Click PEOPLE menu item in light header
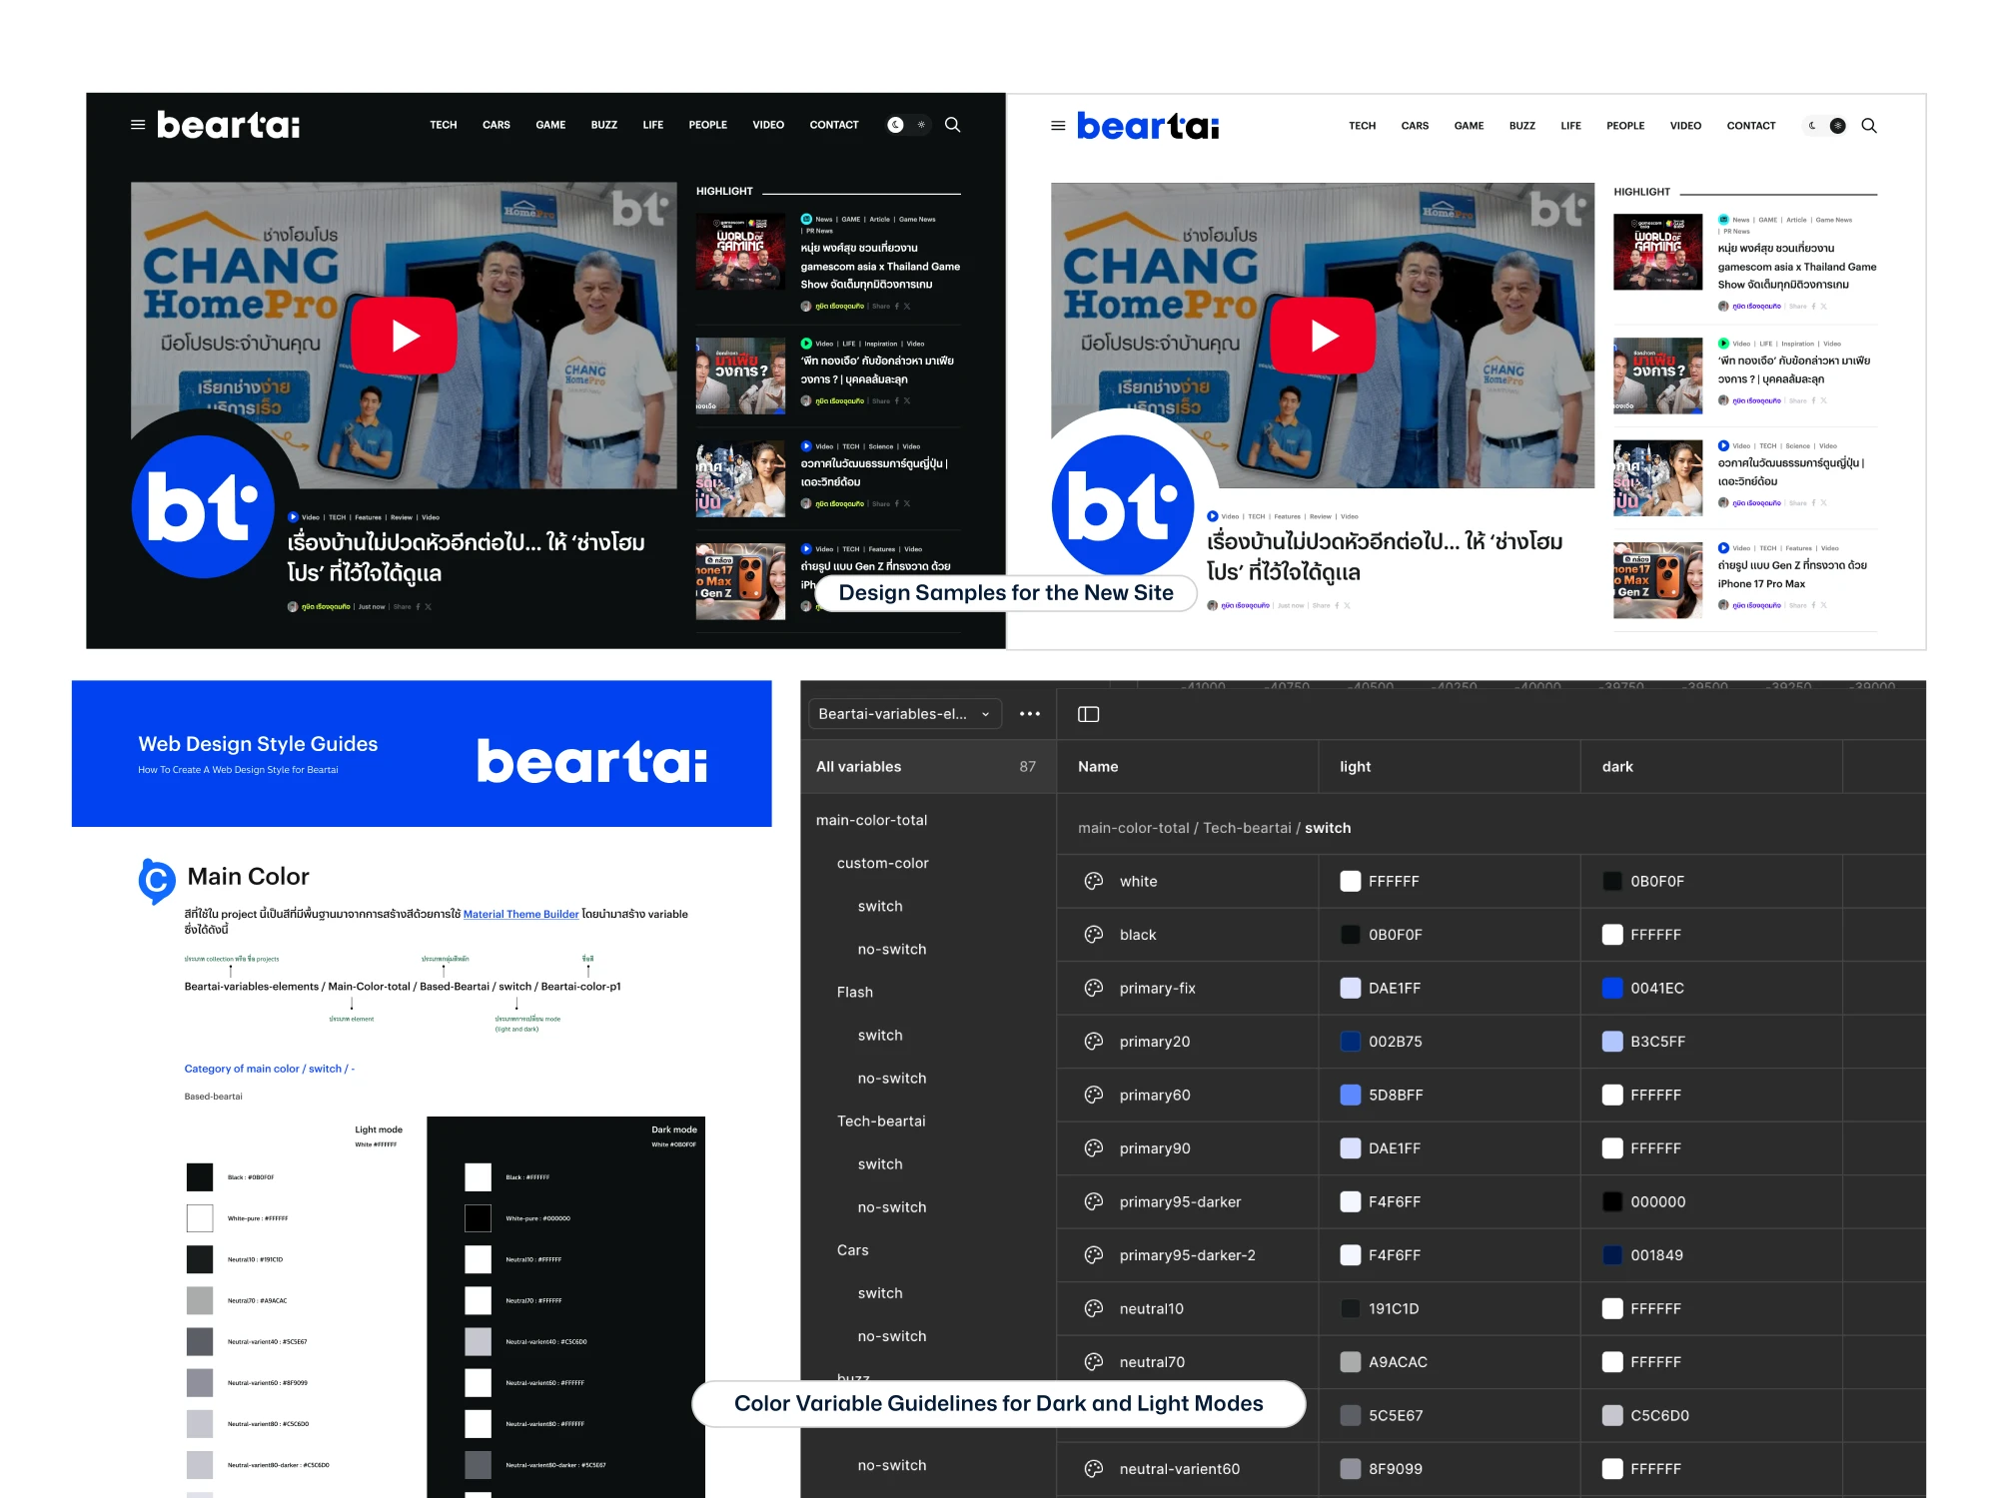This screenshot has height=1498, width=1998. click(1625, 126)
